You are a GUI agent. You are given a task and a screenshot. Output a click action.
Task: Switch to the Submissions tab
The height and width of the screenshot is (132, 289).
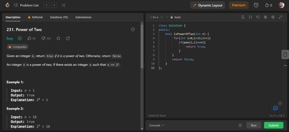coord(83,17)
